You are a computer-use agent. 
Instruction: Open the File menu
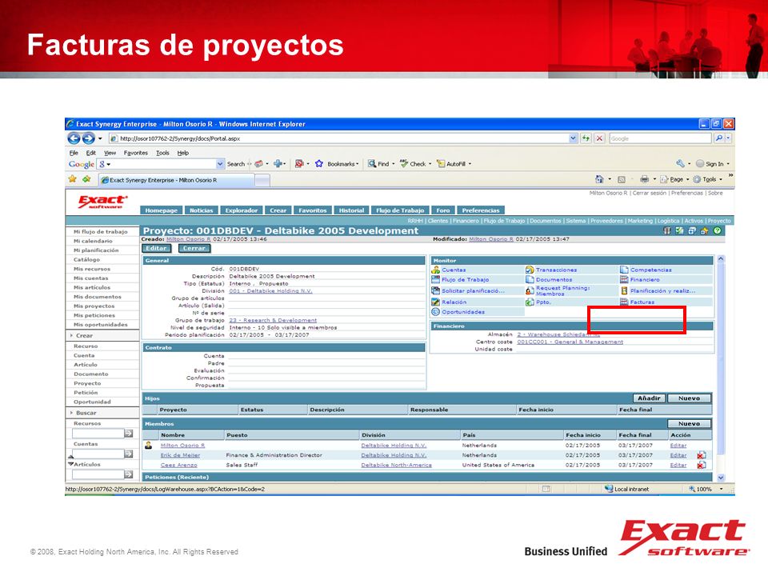(74, 153)
